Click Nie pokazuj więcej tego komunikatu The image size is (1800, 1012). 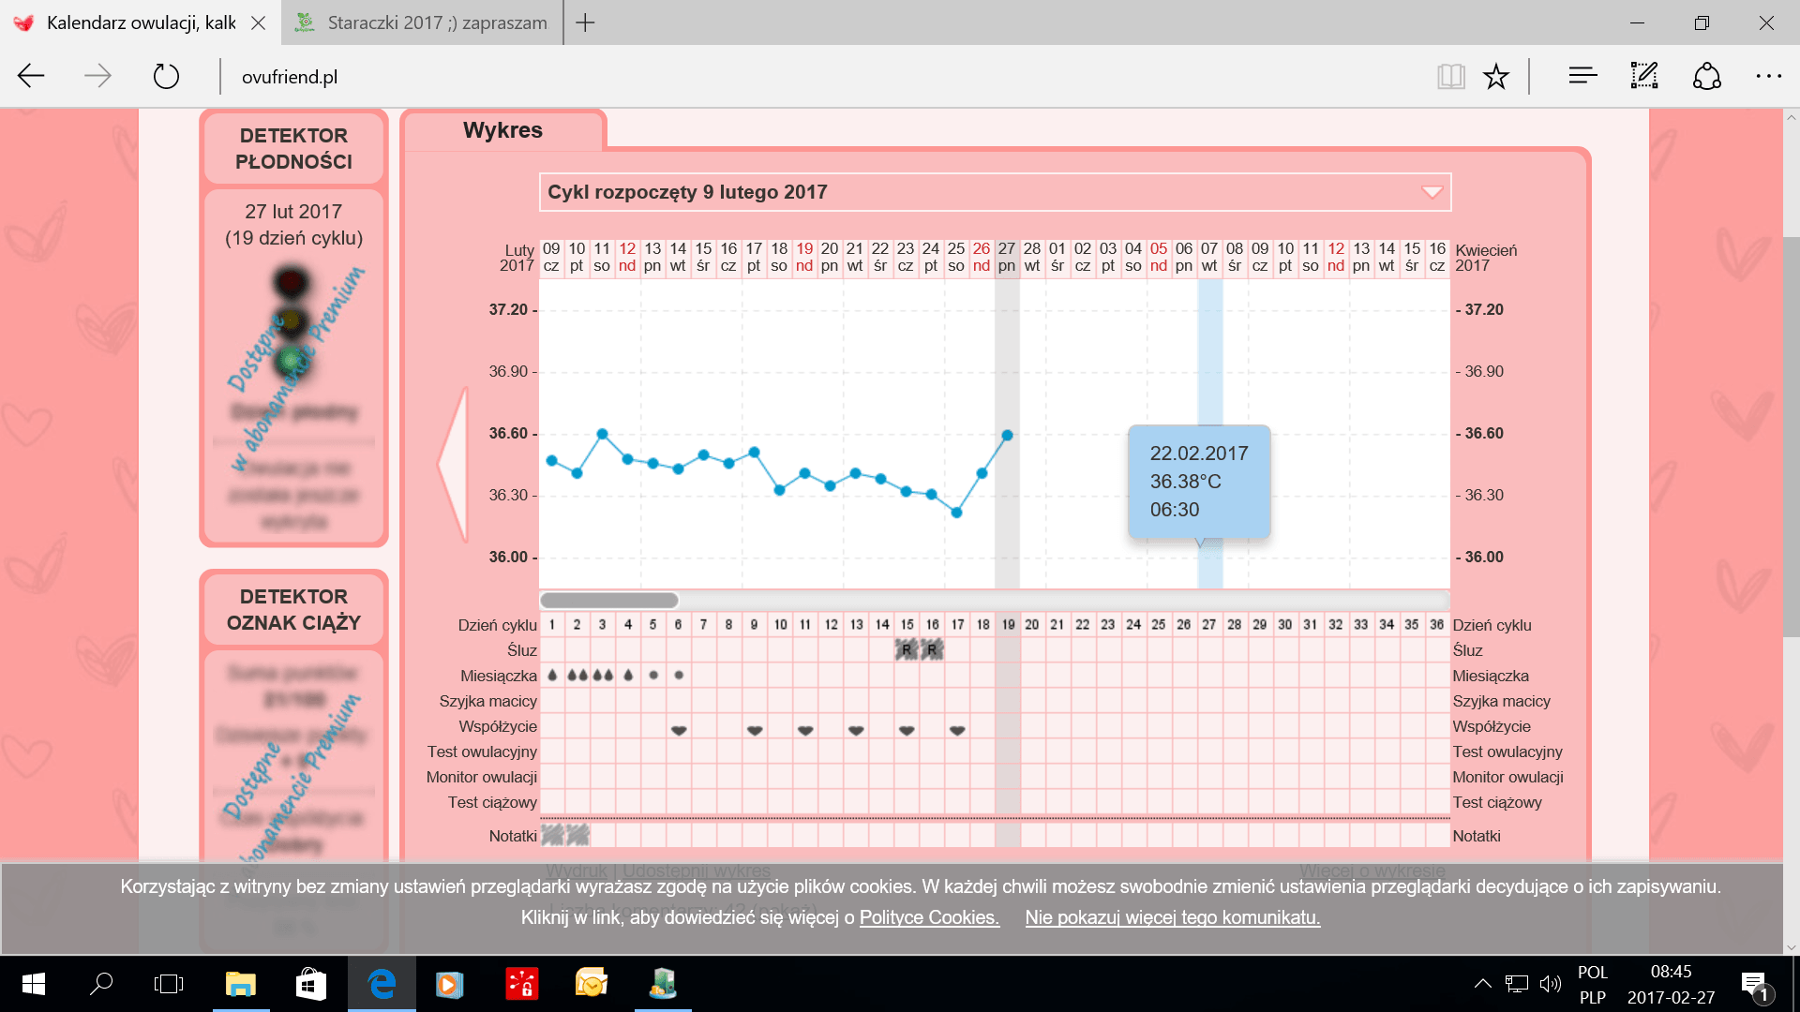click(x=1172, y=917)
